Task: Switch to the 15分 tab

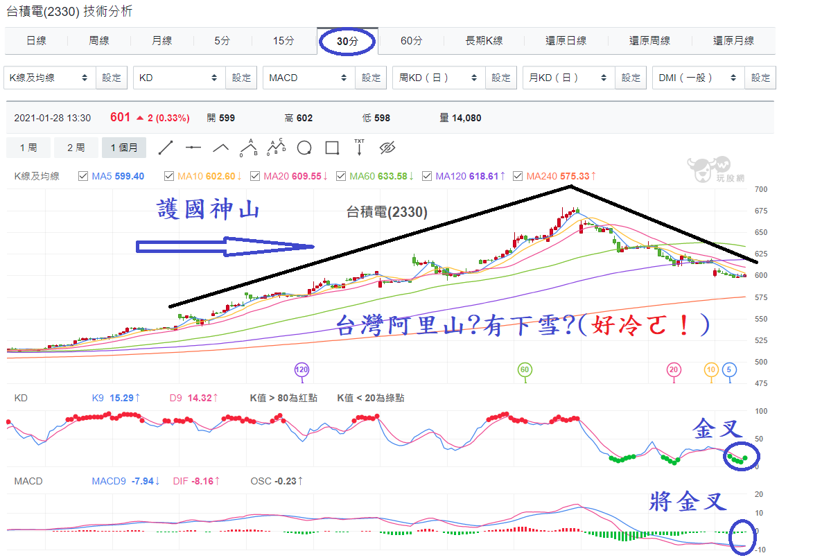Action: (283, 40)
